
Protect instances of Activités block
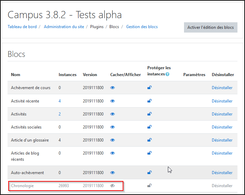[x=149, y=114]
